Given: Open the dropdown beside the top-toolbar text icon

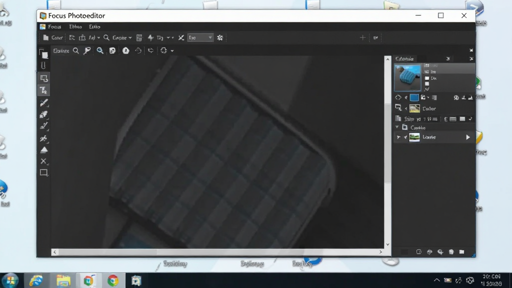Looking at the screenshot, I should 98,38.
